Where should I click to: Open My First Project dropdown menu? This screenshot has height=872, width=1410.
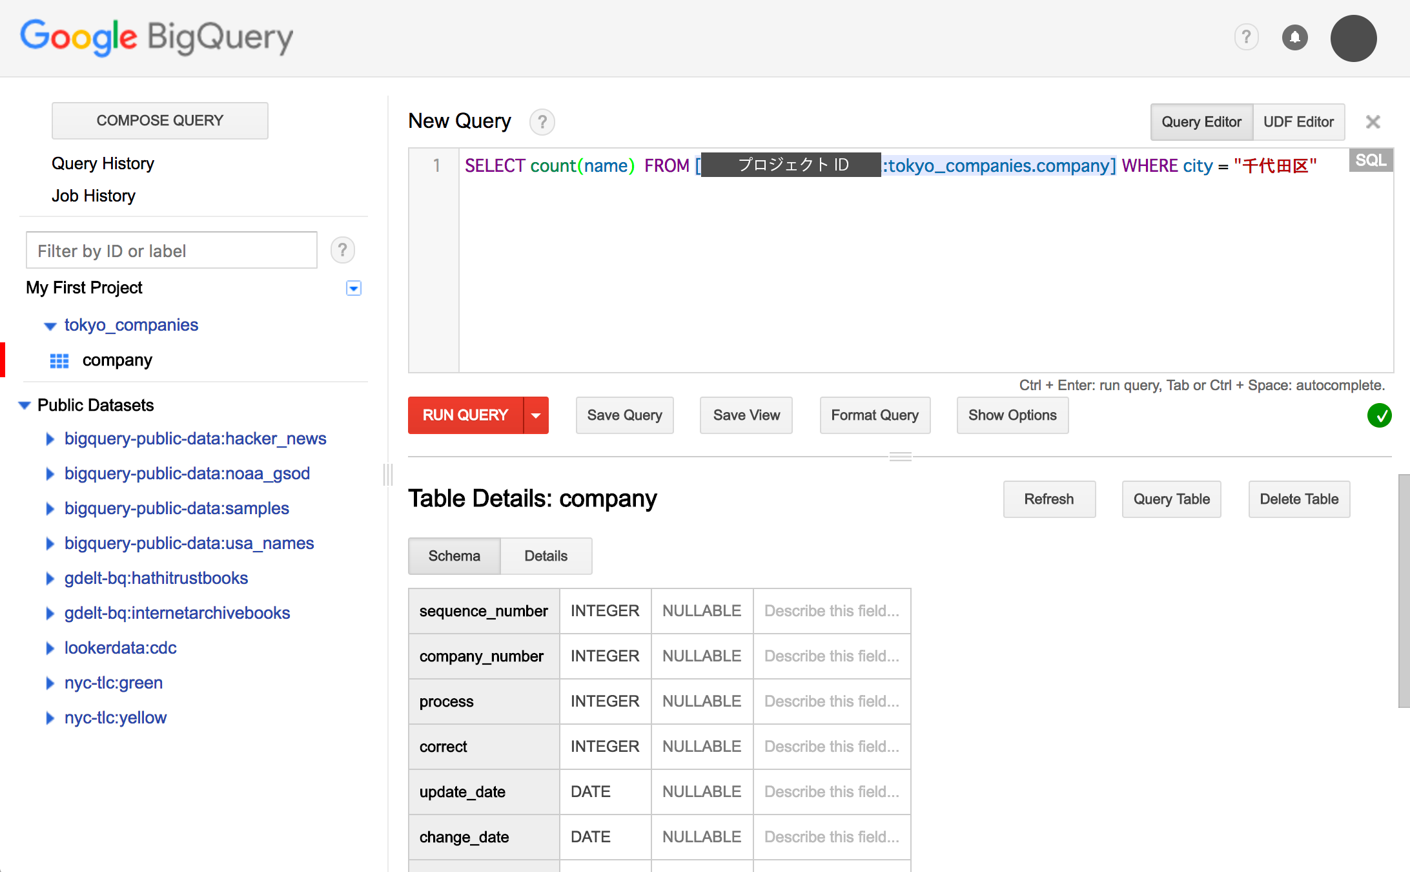tap(354, 288)
